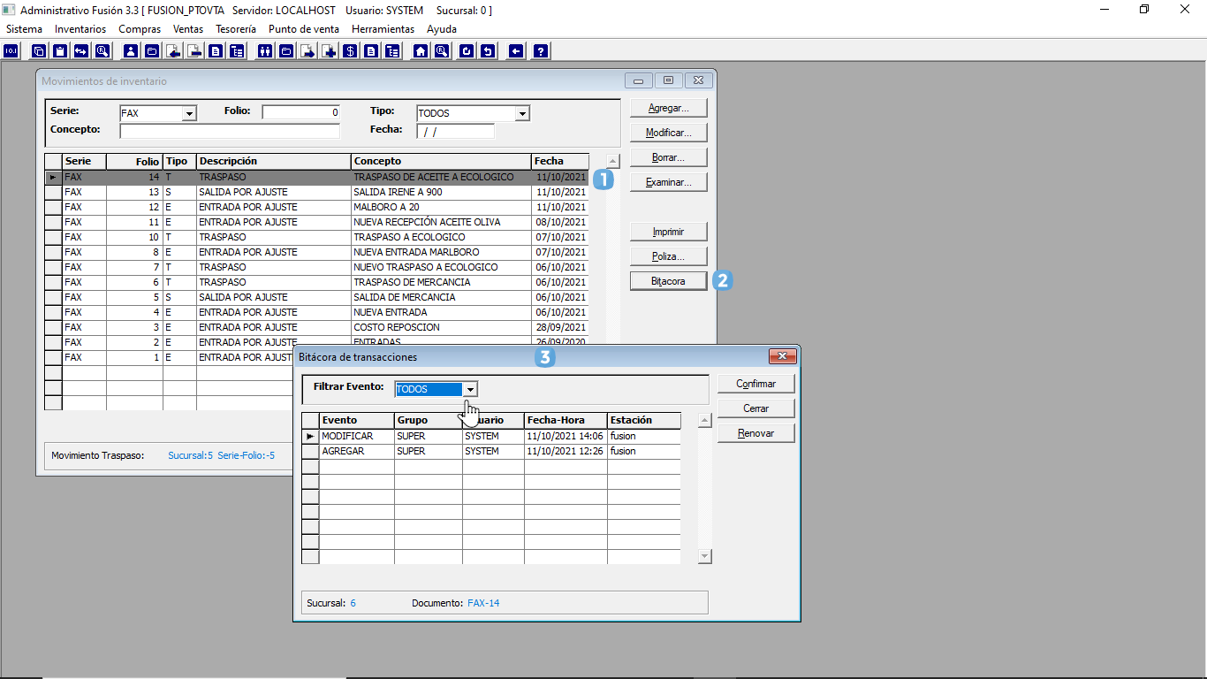The height and width of the screenshot is (679, 1207).
Task: Open the Sistema menu
Action: [24, 29]
